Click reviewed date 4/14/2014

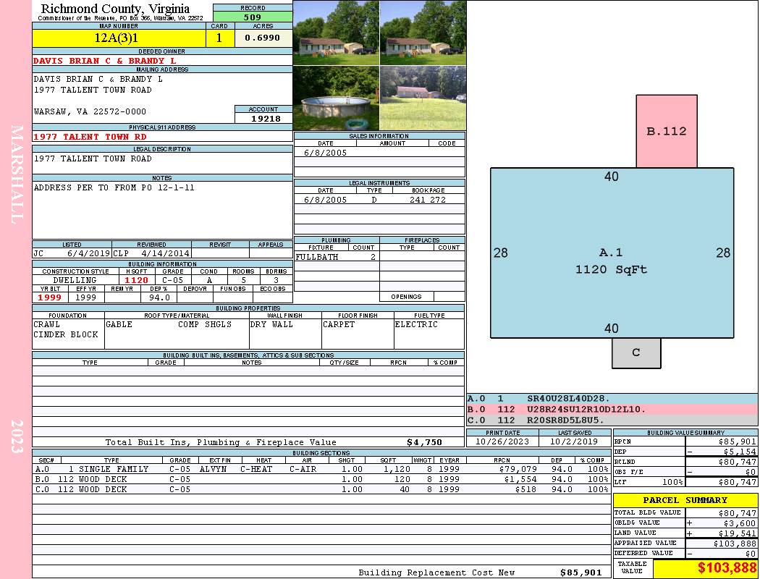click(x=165, y=253)
